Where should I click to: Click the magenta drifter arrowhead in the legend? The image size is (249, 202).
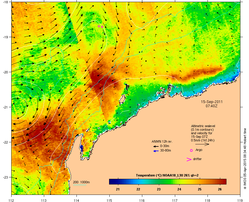click(189, 159)
